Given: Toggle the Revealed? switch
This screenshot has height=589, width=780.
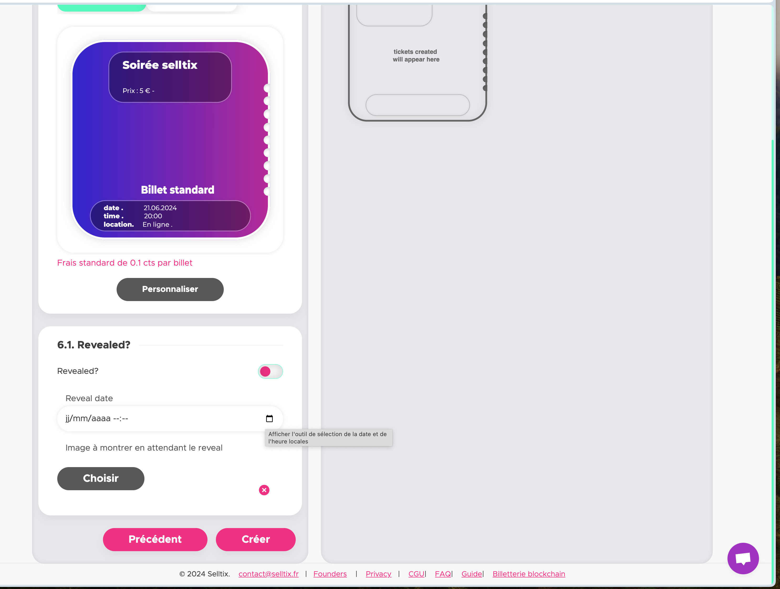Looking at the screenshot, I should [x=270, y=371].
